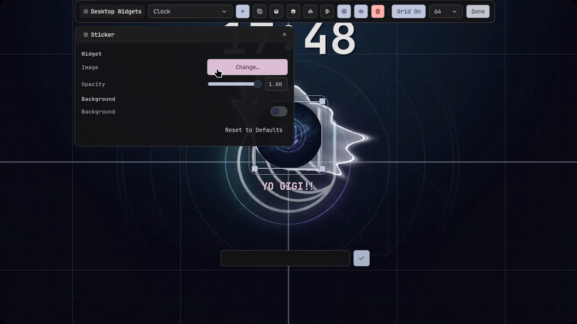Toggle the Grid On button

pyautogui.click(x=409, y=11)
